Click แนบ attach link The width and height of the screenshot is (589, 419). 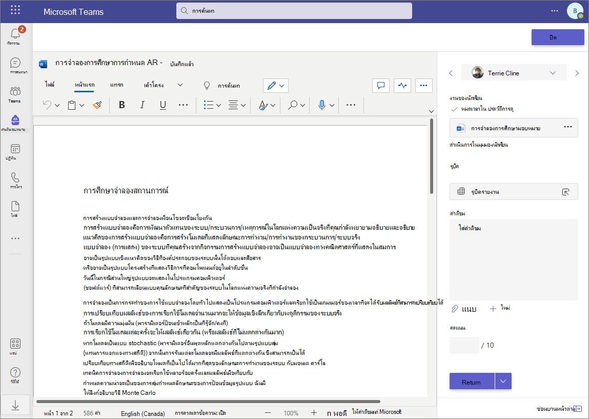[x=464, y=309]
